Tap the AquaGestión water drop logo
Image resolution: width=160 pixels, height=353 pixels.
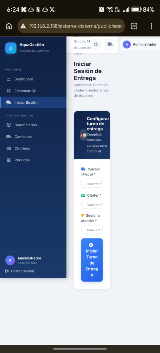point(11,48)
